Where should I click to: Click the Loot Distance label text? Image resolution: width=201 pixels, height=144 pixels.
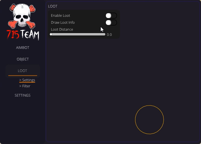62,29
